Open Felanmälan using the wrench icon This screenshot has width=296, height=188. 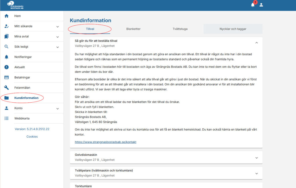coord(6,88)
